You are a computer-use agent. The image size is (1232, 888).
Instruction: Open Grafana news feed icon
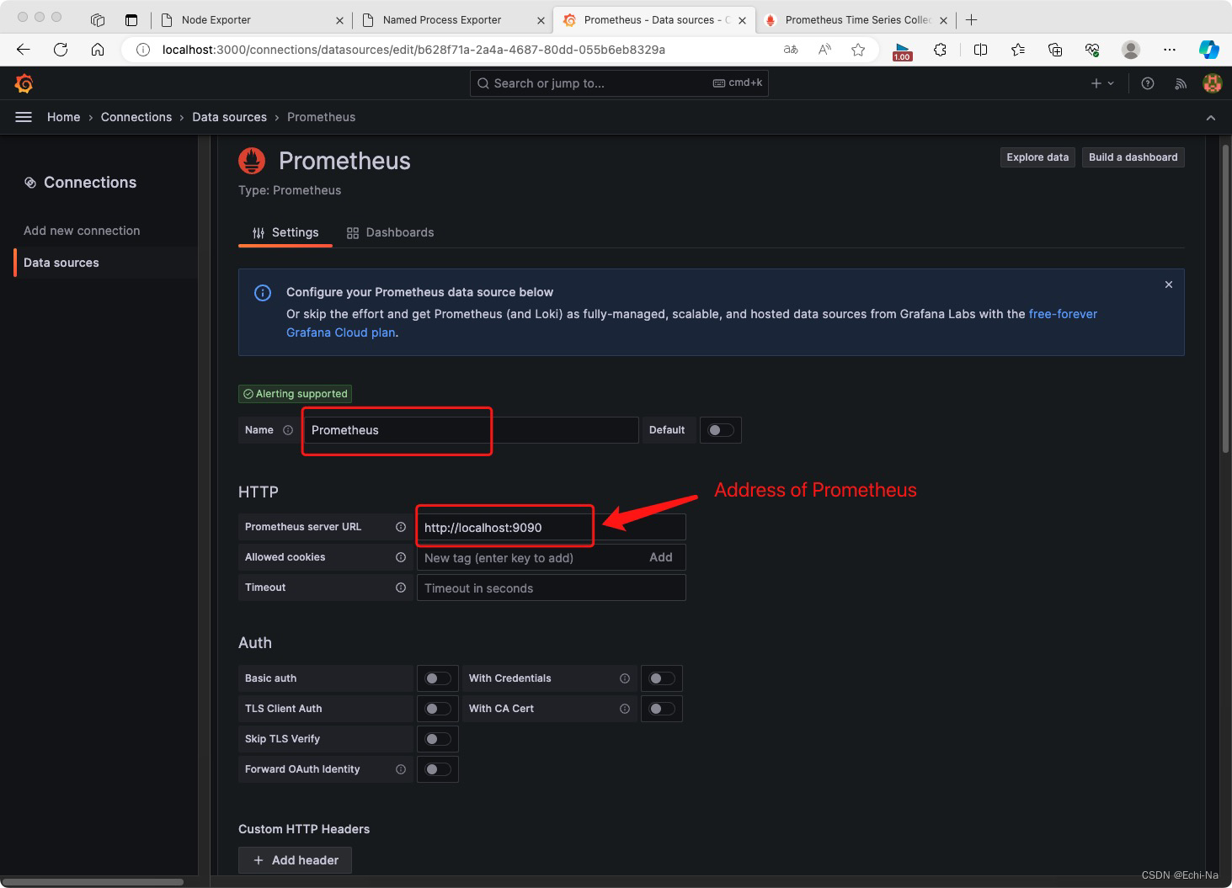pos(1181,83)
